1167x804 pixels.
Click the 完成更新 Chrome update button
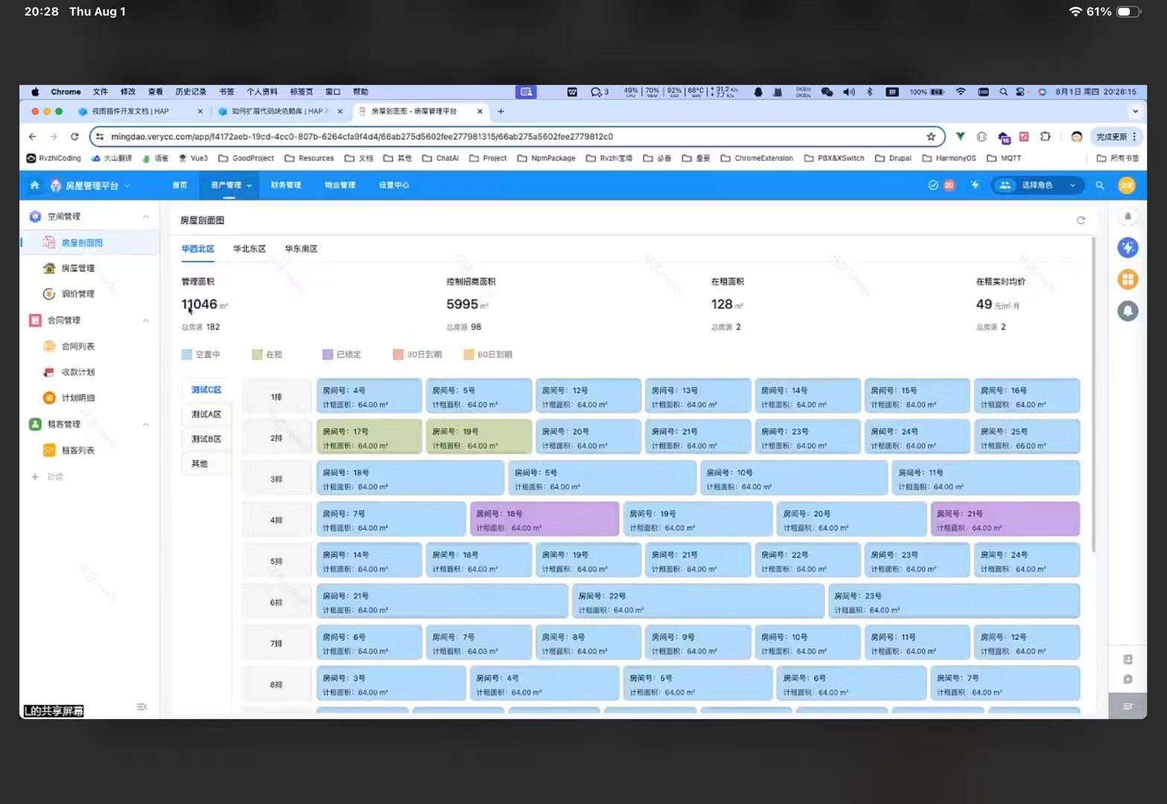tap(1116, 137)
